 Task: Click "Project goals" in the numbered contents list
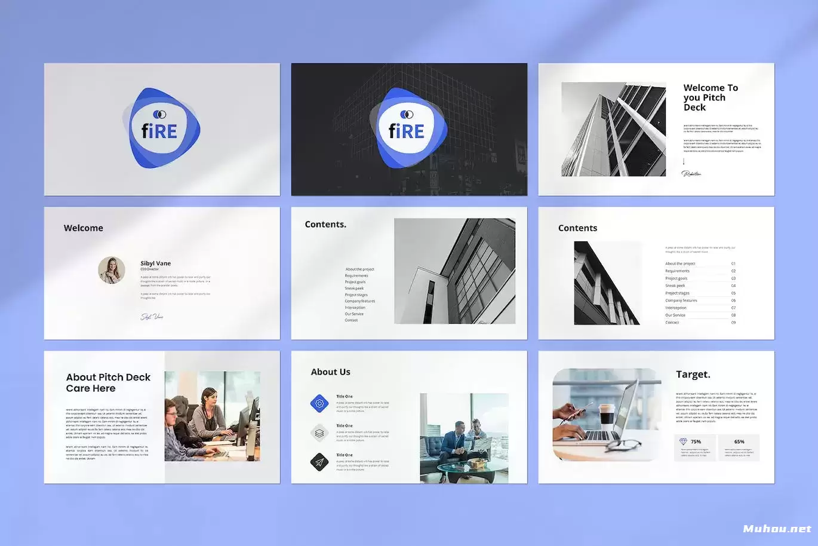click(x=676, y=278)
